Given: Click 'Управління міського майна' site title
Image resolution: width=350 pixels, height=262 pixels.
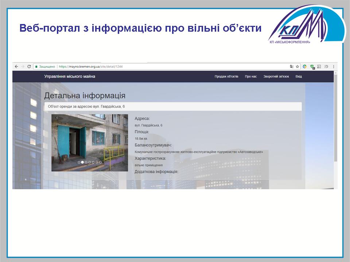Looking at the screenshot, I should pos(70,76).
